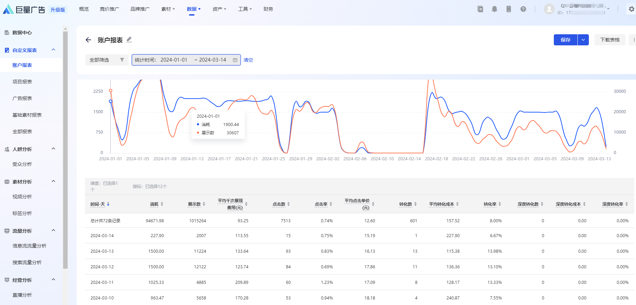Image resolution: width=636 pixels, height=305 pixels.
Task: Sort by 平均转化成本 column arrows
Action: pos(457,204)
